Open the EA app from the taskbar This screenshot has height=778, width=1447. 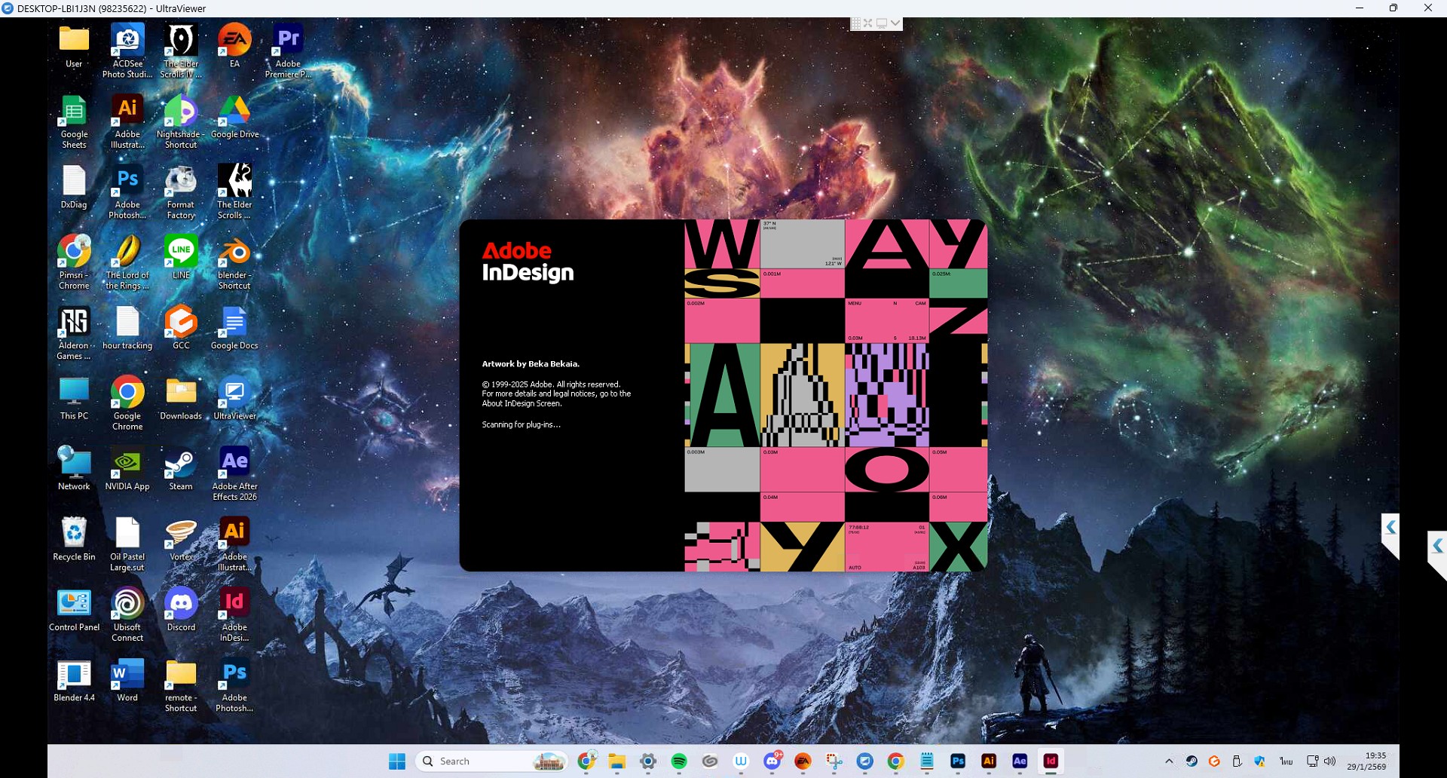coord(803,761)
